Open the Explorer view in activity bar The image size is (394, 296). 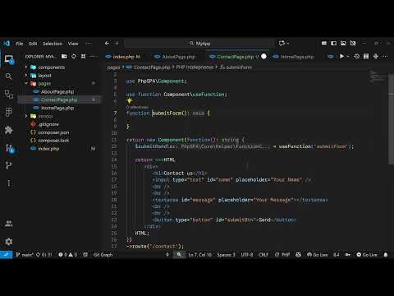(9, 59)
